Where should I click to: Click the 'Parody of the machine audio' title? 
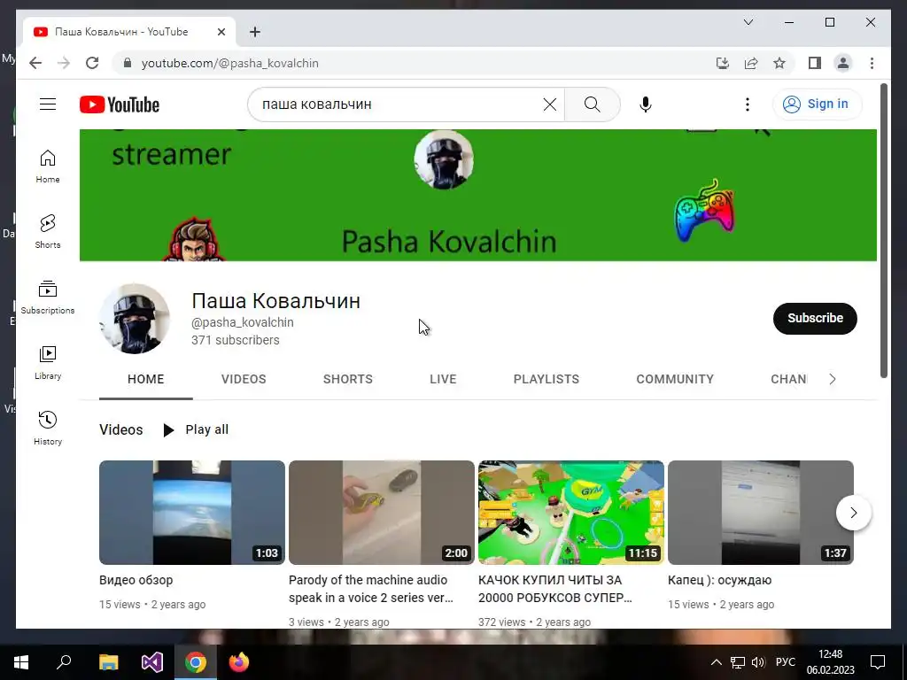click(371, 589)
